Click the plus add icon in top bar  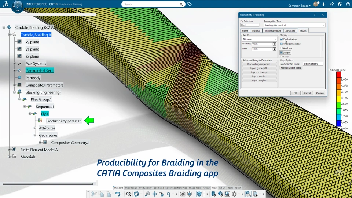point(323,4)
